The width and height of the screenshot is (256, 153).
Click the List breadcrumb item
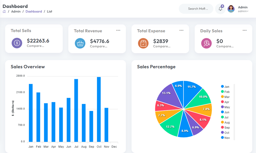point(49,11)
